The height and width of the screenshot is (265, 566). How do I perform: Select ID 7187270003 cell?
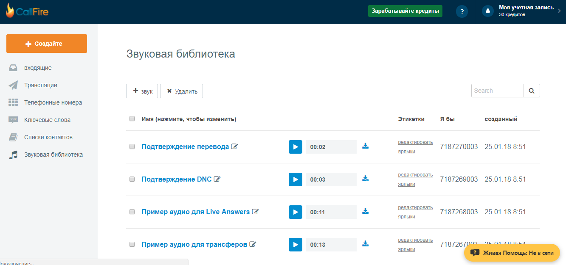(459, 147)
